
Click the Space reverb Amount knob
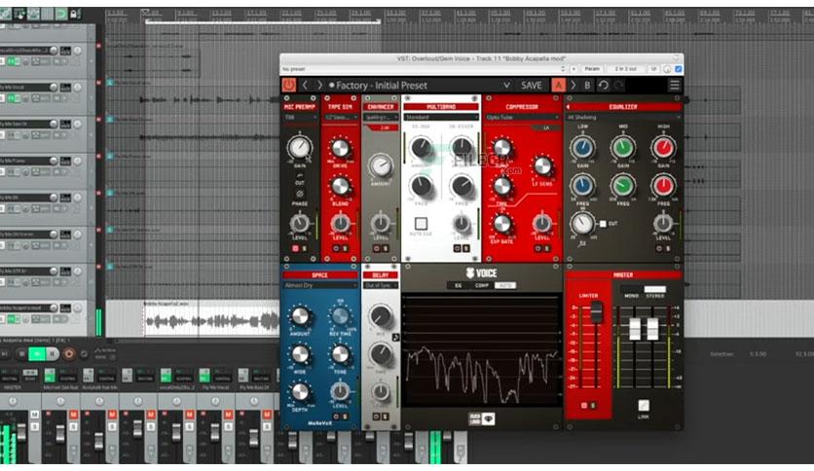[x=300, y=316]
